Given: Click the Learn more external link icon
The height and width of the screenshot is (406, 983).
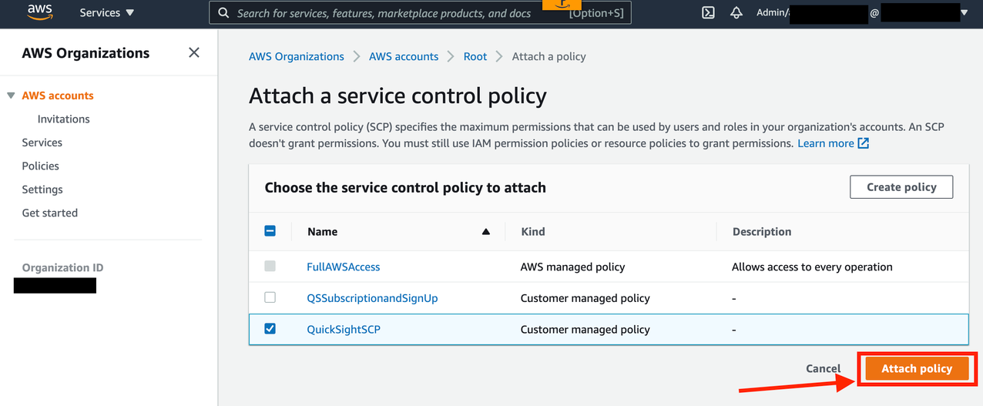Looking at the screenshot, I should [864, 143].
